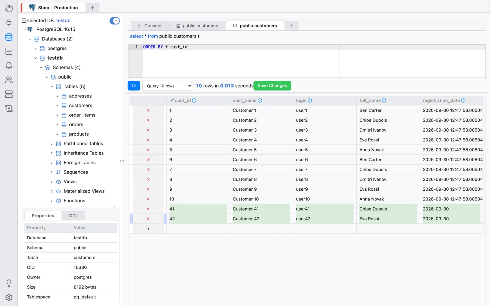Collapse the Schemas (4) node
Screen dimensions: 490x306
tap(41, 67)
